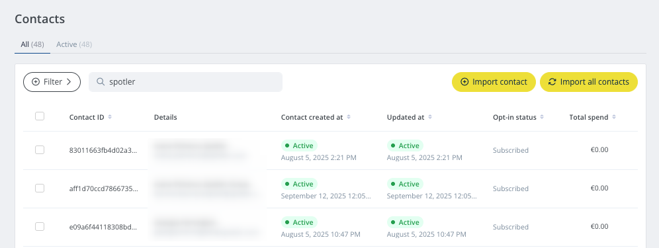Viewport: 659px width, 248px height.
Task: Click the Import all contacts button
Action: 589,82
